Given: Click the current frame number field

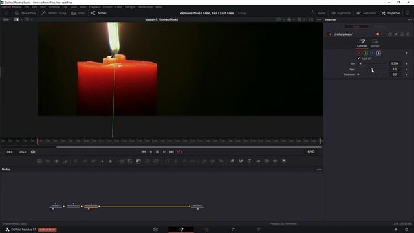Looking at the screenshot, I should coord(310,152).
